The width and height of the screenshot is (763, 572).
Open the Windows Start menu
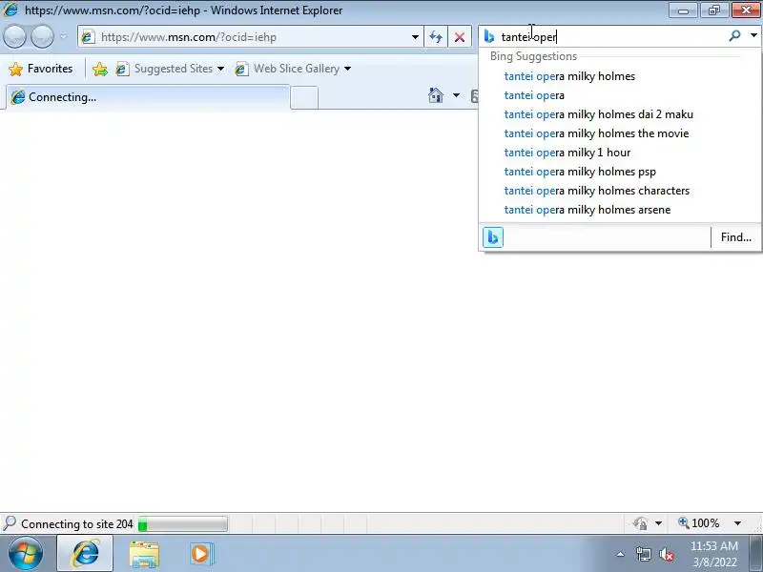coord(26,554)
